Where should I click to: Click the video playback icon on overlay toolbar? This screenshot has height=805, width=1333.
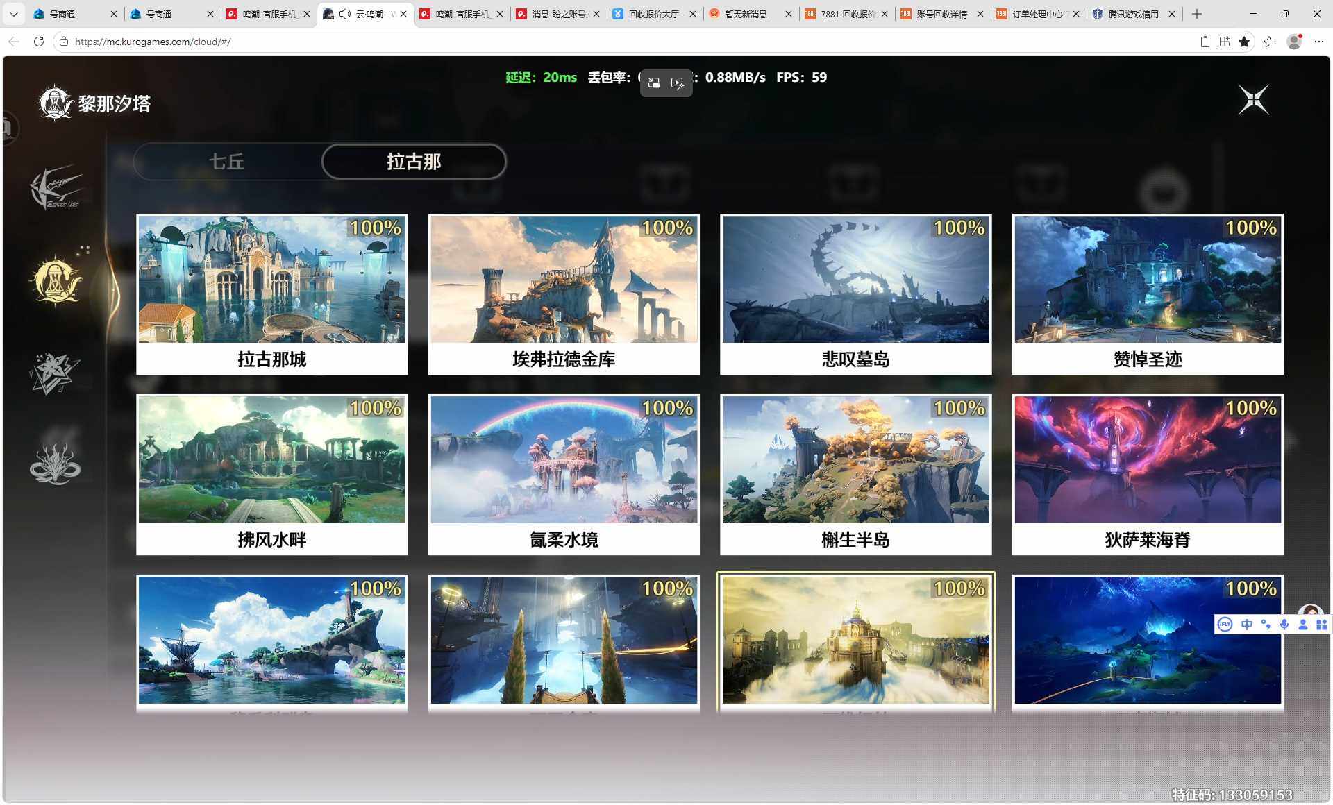point(678,83)
